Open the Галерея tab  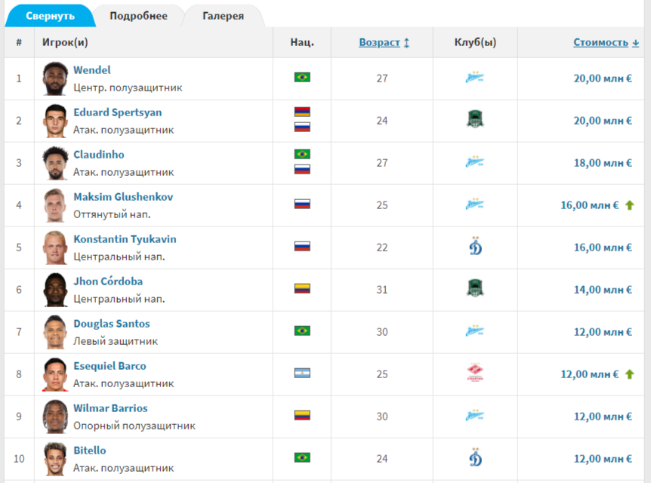pyautogui.click(x=223, y=16)
